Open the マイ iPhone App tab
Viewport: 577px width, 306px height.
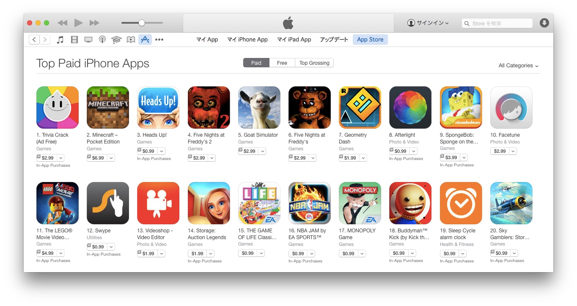pos(247,39)
